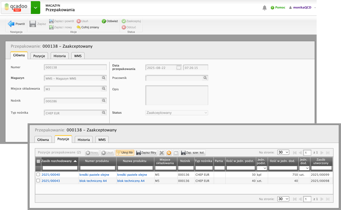341x210 pixels.
Task: Click the Odrzuć status action
Action: (x=129, y=27)
